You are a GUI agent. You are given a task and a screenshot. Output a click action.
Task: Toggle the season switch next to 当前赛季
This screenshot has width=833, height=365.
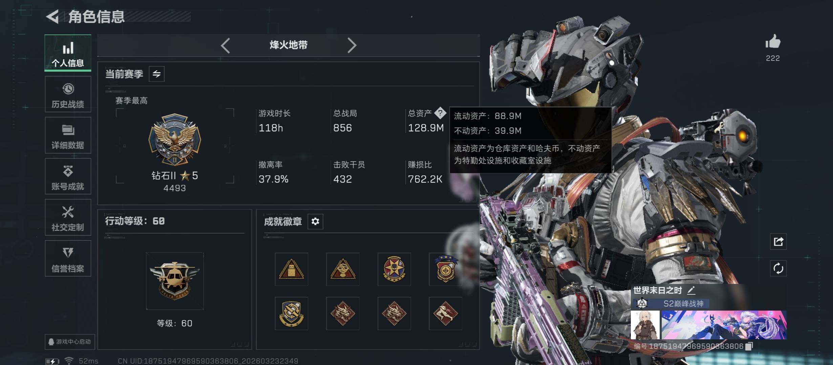pyautogui.click(x=156, y=74)
